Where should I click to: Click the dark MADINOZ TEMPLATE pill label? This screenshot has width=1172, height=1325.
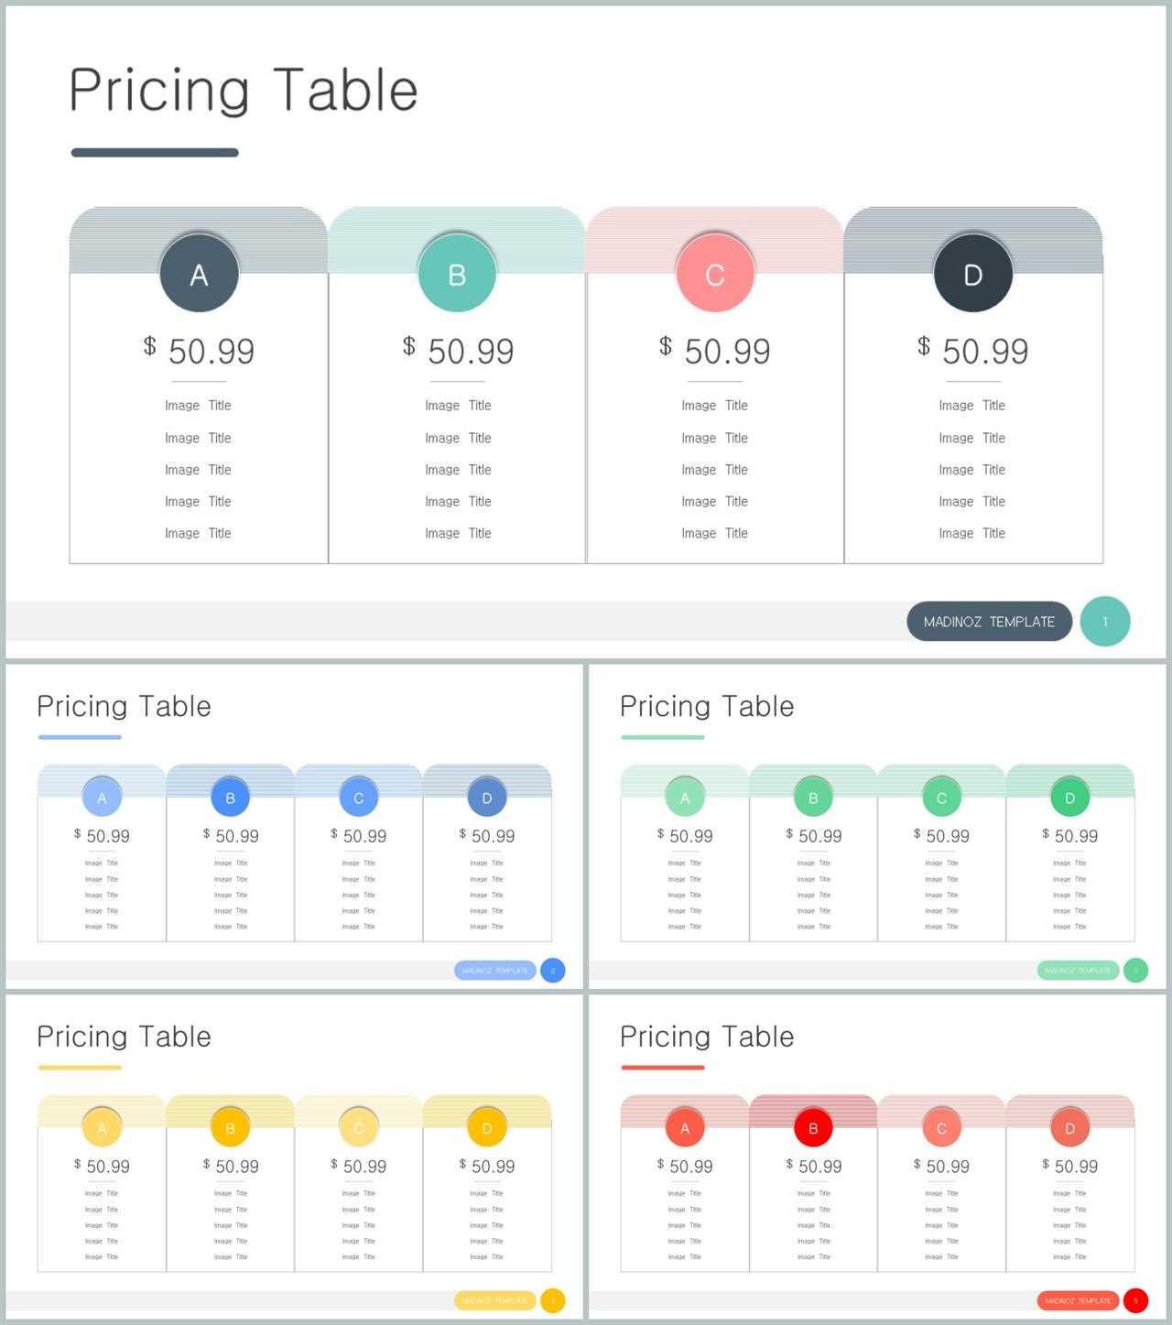tap(989, 622)
